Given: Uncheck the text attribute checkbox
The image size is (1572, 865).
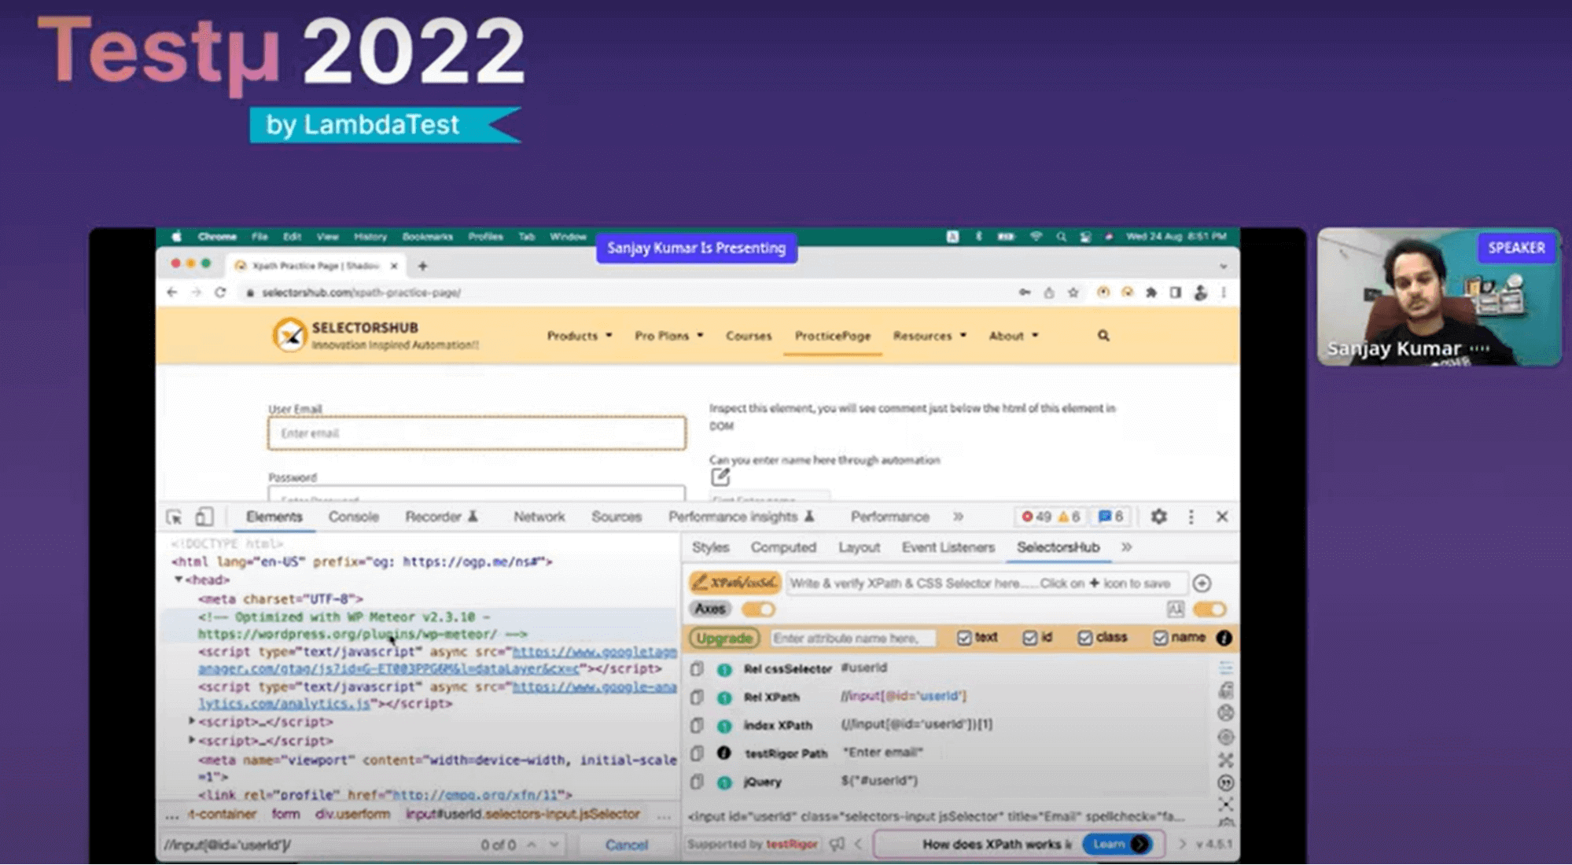Looking at the screenshot, I should pos(965,638).
